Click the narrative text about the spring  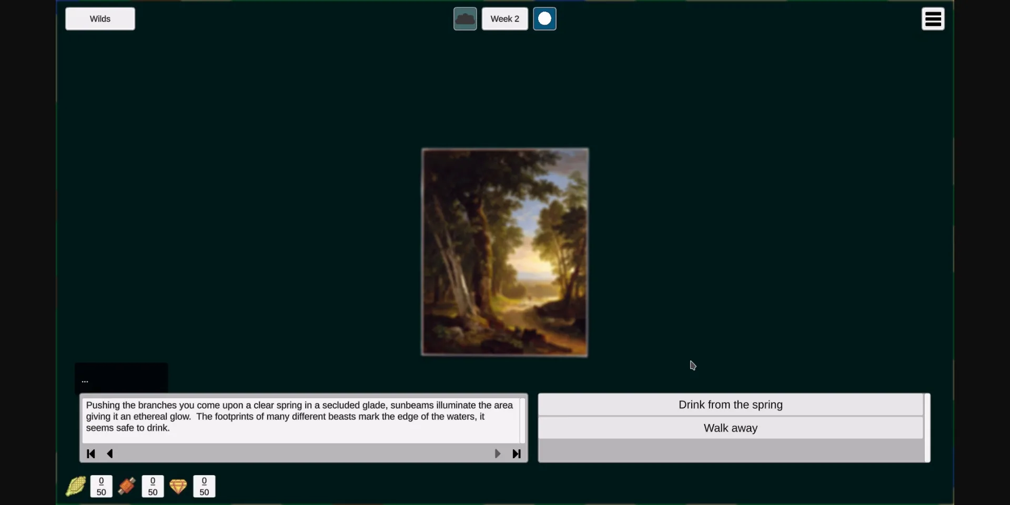pyautogui.click(x=300, y=417)
